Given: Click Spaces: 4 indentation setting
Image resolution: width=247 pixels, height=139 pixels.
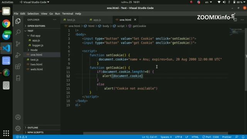Looking at the screenshot, I should (166, 137).
